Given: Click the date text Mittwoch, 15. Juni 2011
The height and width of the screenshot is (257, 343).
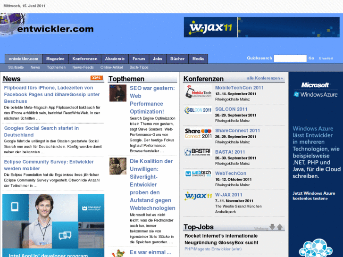Looking at the screenshot, I should (24, 6).
